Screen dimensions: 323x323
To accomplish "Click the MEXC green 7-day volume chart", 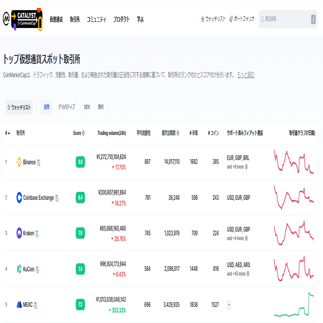I will coord(294,304).
